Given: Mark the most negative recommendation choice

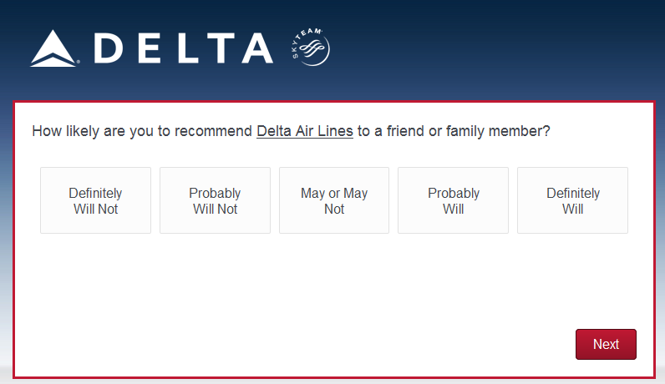Looking at the screenshot, I should 95,200.
